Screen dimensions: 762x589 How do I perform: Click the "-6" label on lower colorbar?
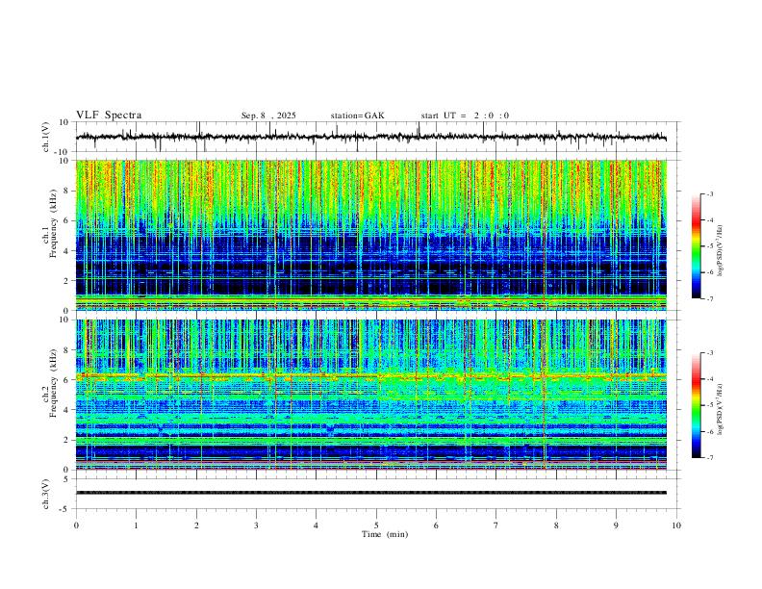[710, 431]
